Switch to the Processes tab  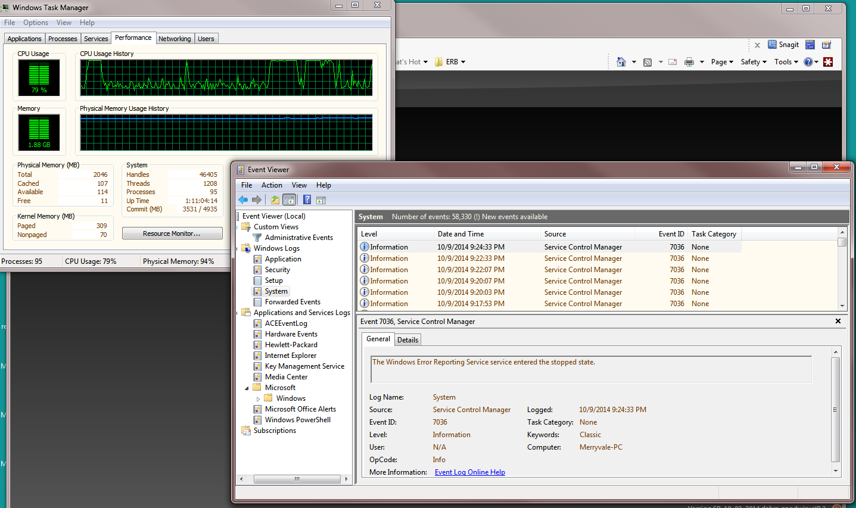[x=63, y=39]
